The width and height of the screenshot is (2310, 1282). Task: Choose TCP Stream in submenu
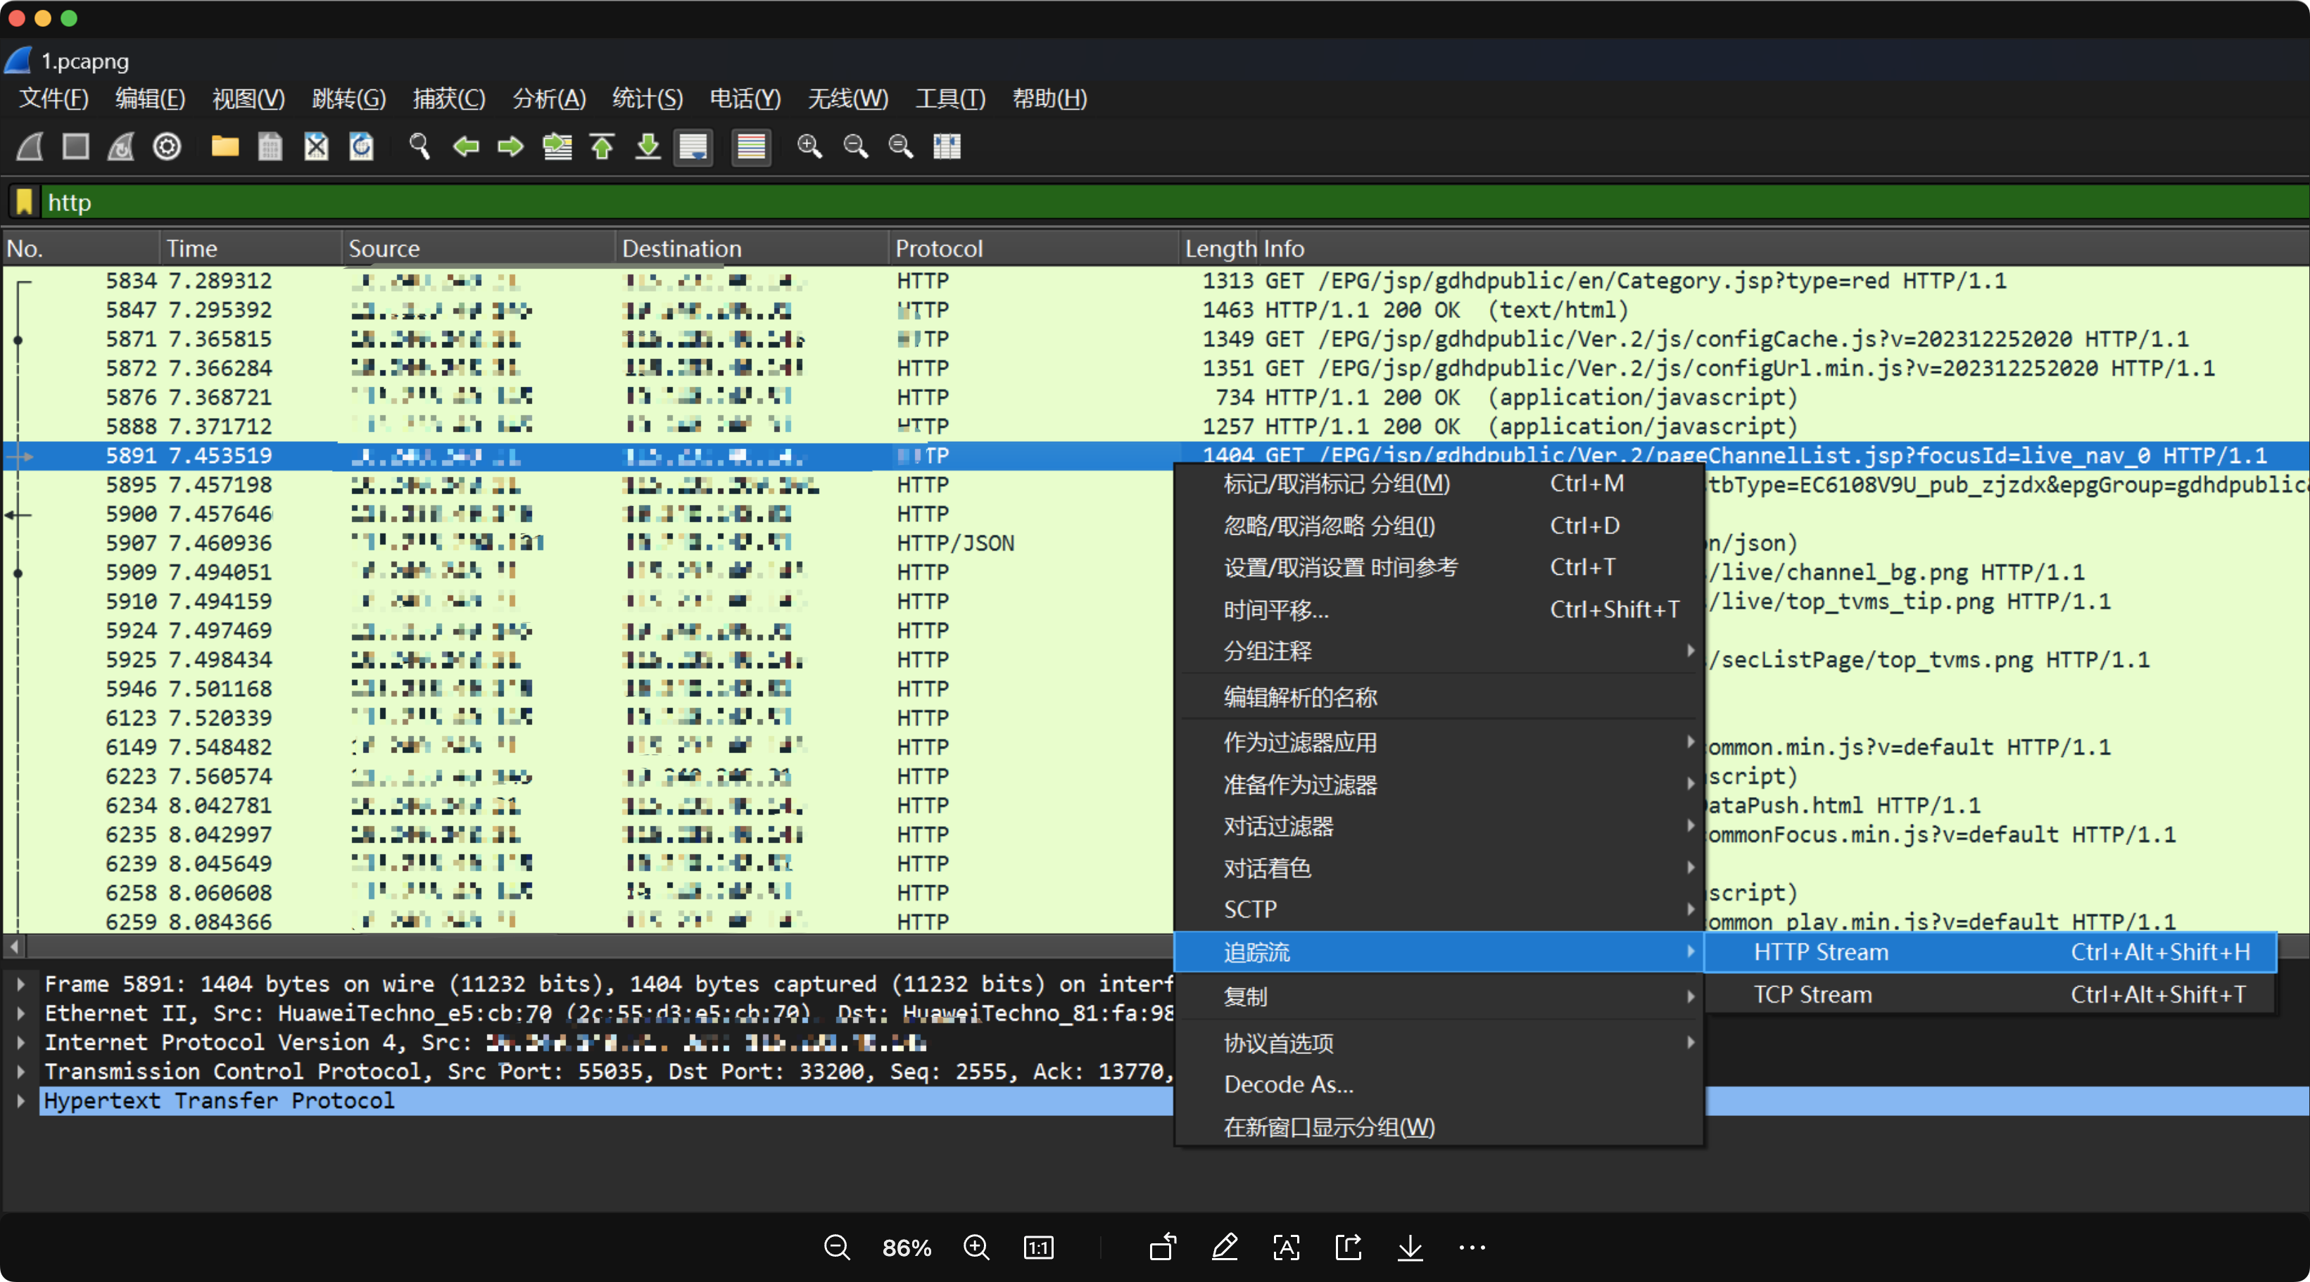[x=1990, y=994]
